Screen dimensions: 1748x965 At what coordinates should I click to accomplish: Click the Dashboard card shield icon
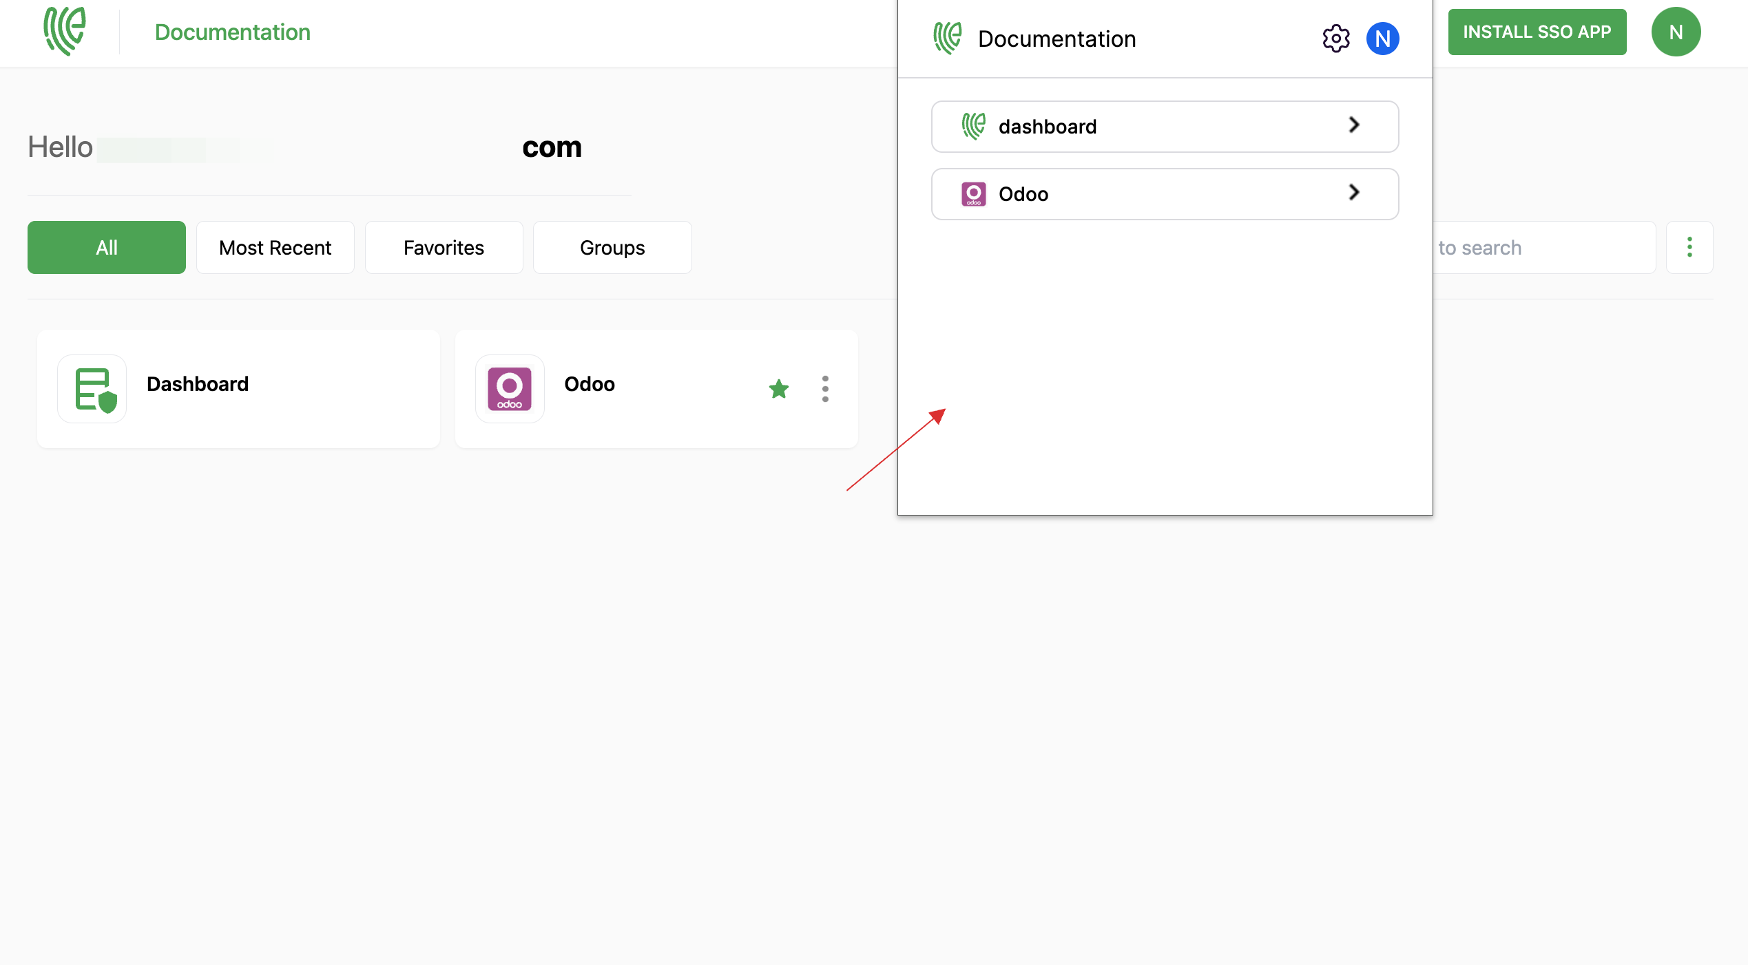[x=92, y=389]
